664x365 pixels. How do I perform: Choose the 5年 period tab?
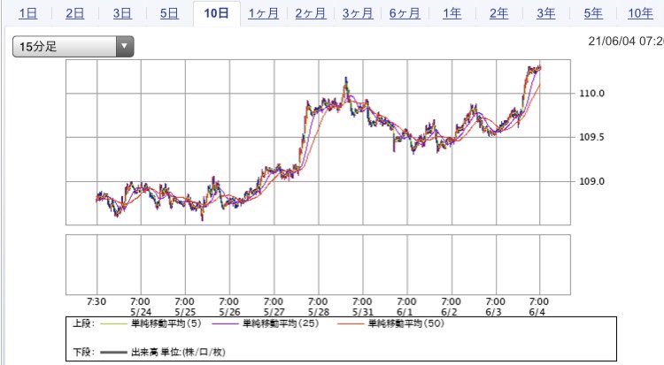point(593,13)
